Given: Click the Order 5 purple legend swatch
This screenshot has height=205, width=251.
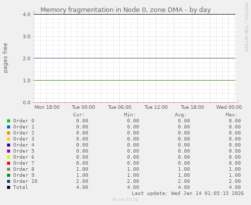Looking at the screenshot, I should point(9,151).
